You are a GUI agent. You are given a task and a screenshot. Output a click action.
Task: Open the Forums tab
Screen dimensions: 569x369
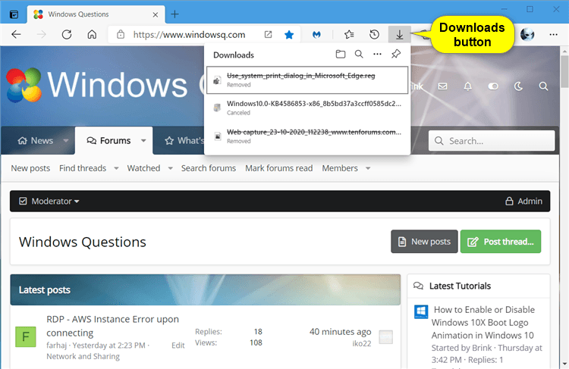click(x=108, y=141)
